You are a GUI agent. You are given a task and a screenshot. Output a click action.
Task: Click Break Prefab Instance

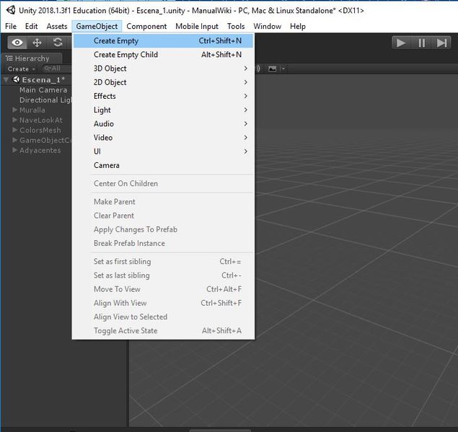pyautogui.click(x=163, y=243)
